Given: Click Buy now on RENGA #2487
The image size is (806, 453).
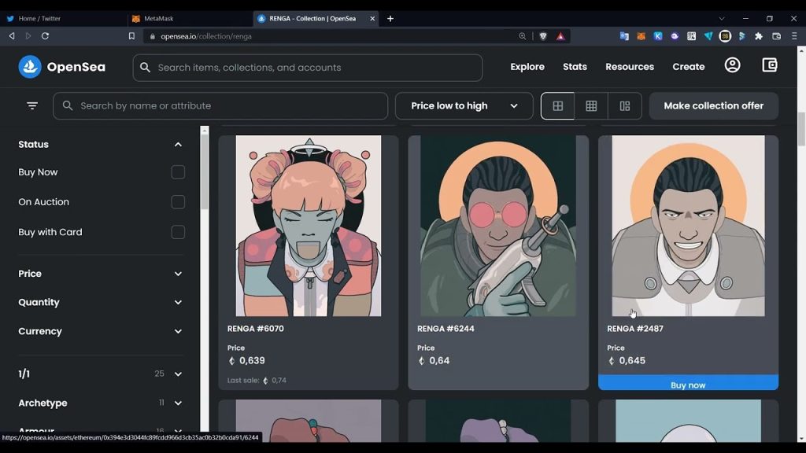Looking at the screenshot, I should pos(688,385).
